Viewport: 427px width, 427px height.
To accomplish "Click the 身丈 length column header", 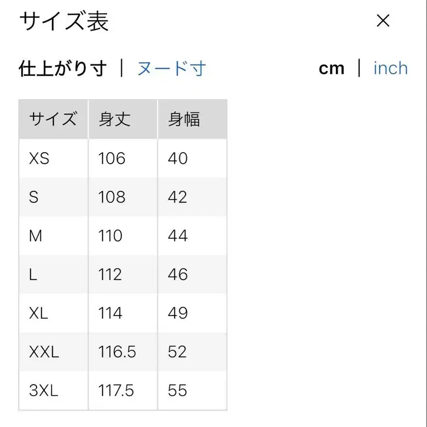I will click(114, 119).
